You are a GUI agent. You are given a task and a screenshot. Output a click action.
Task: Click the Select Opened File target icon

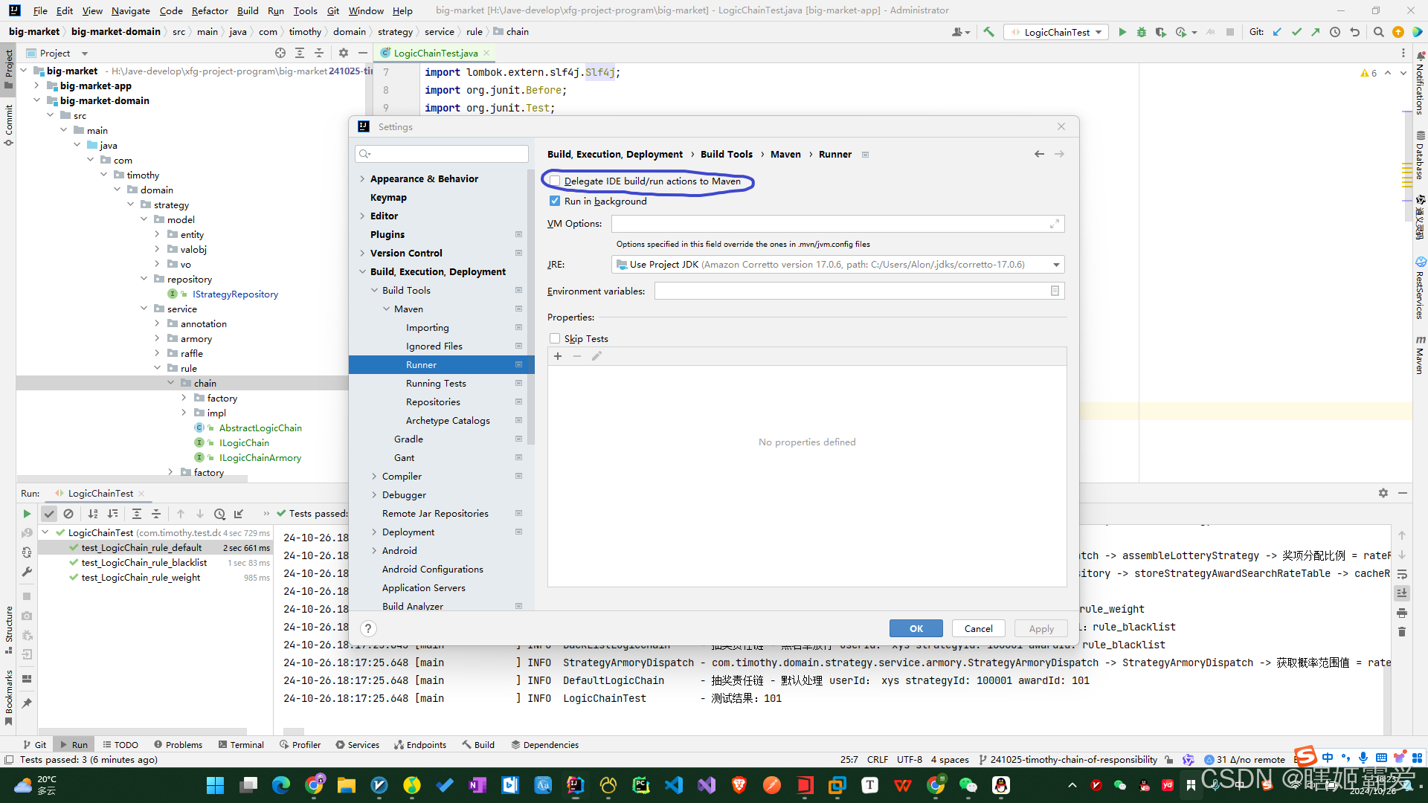(x=280, y=53)
